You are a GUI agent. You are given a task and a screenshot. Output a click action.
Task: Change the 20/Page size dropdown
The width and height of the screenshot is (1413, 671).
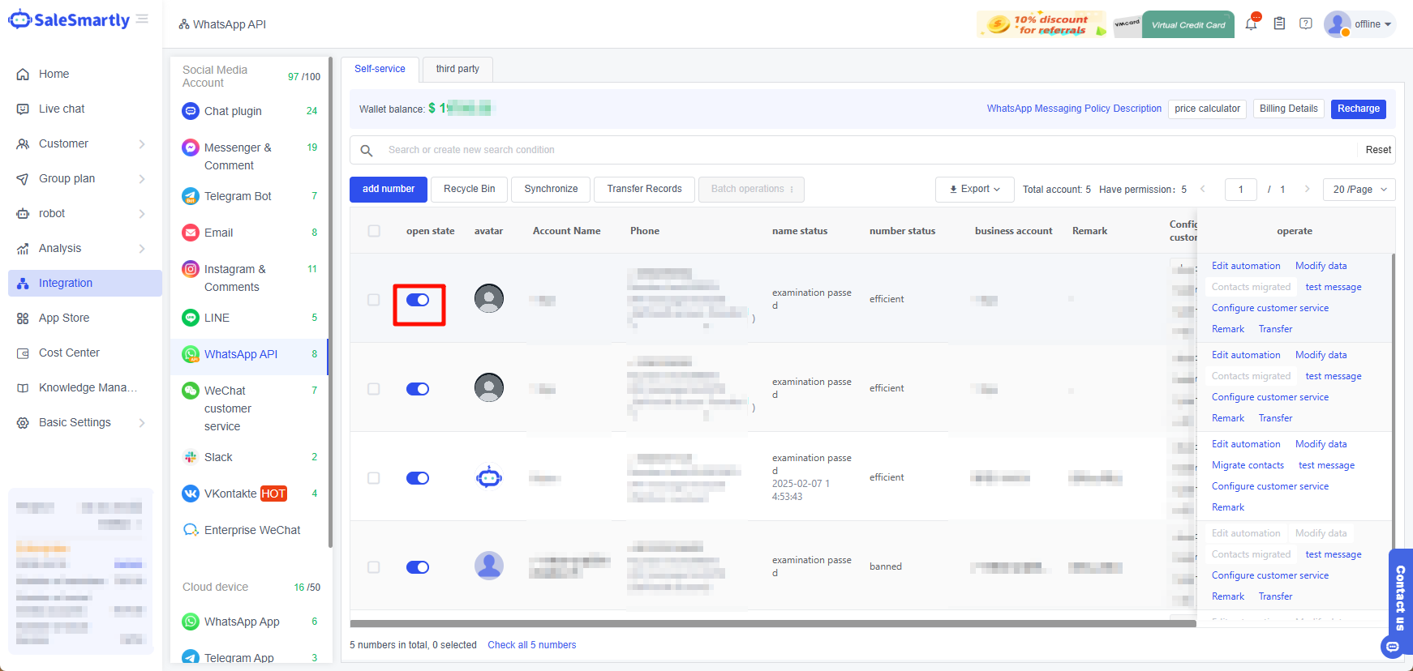click(1359, 190)
